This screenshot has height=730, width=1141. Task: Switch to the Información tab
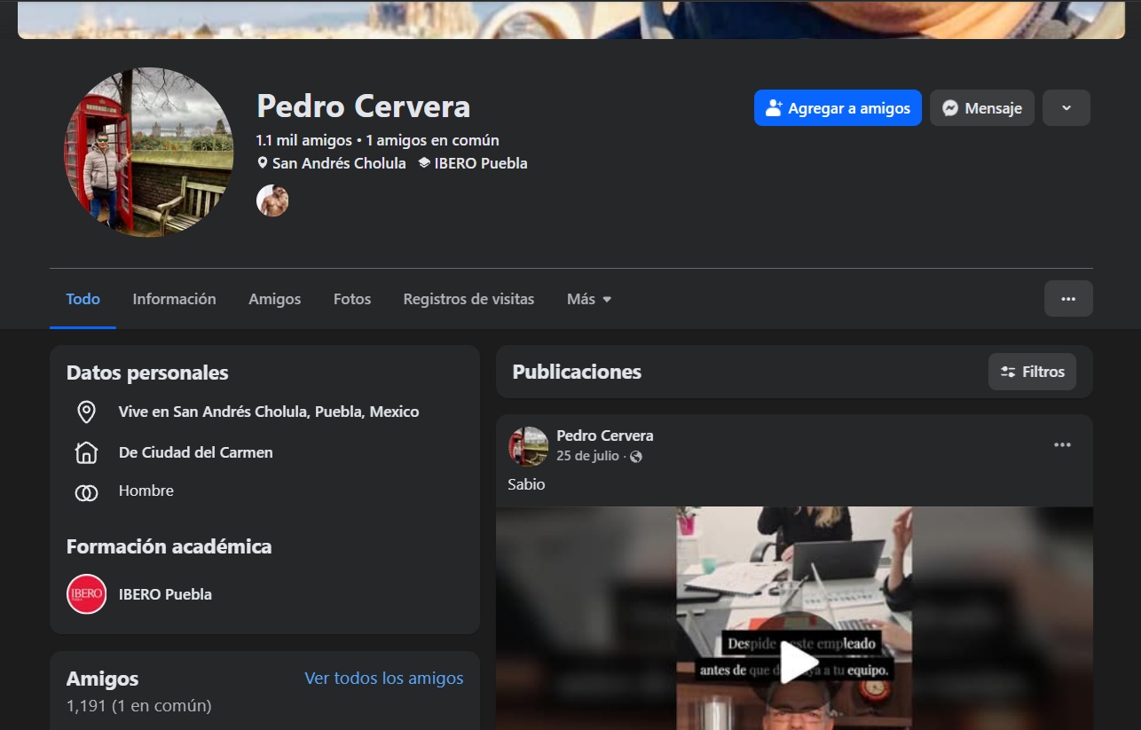pyautogui.click(x=174, y=299)
